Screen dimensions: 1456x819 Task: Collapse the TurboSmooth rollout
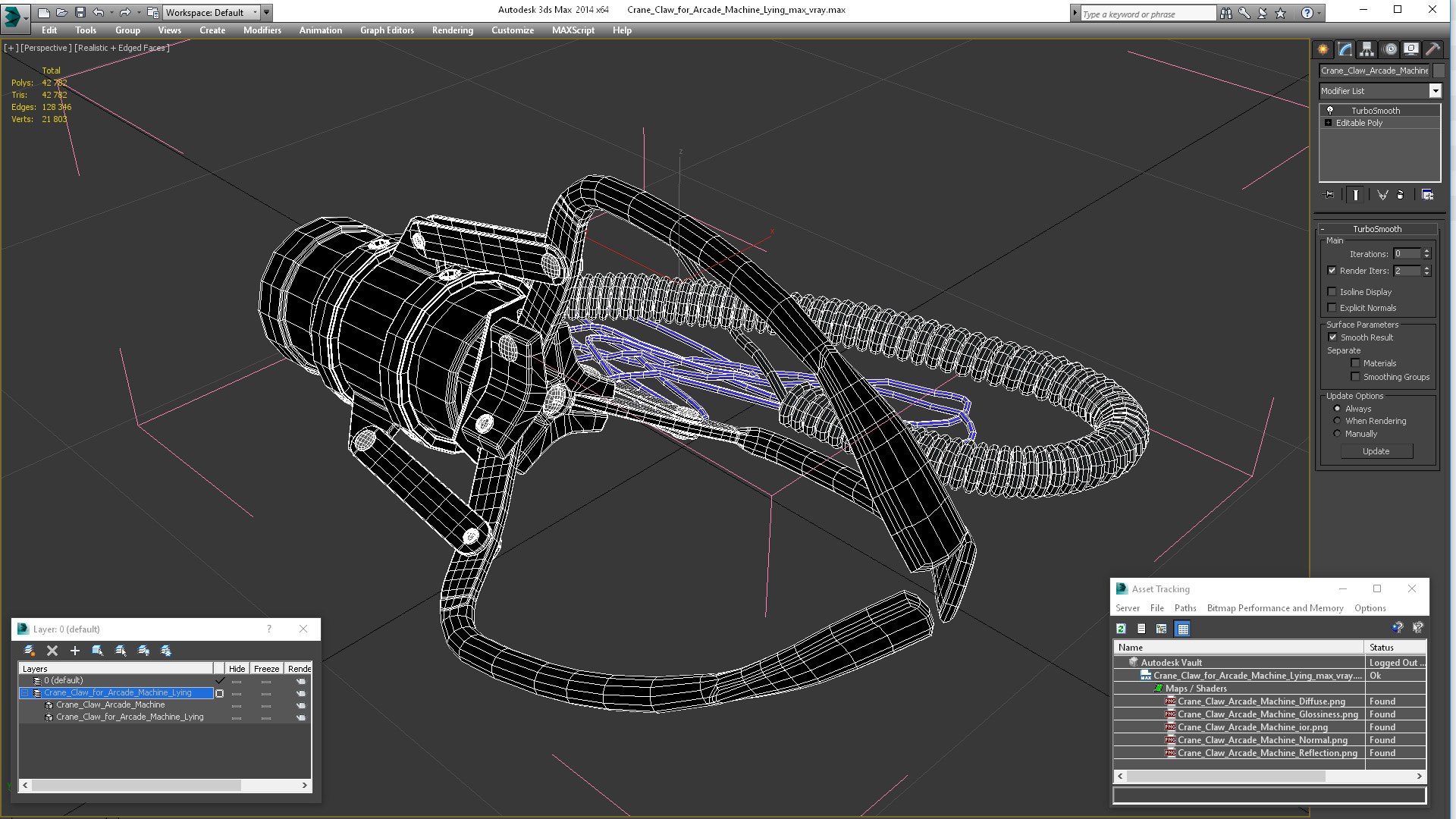1323,229
